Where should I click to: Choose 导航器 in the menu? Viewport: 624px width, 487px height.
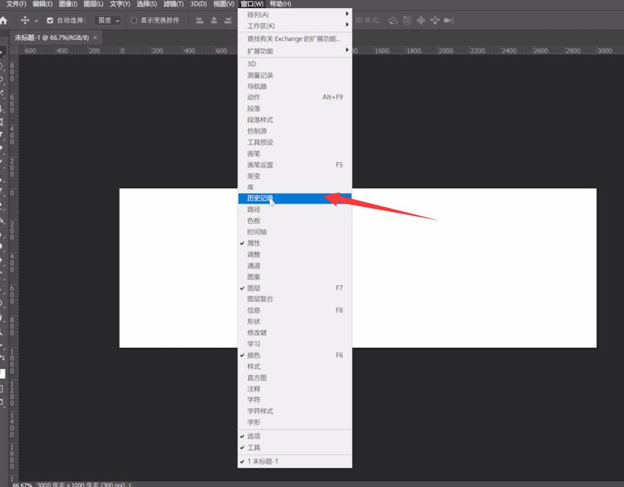coord(294,86)
